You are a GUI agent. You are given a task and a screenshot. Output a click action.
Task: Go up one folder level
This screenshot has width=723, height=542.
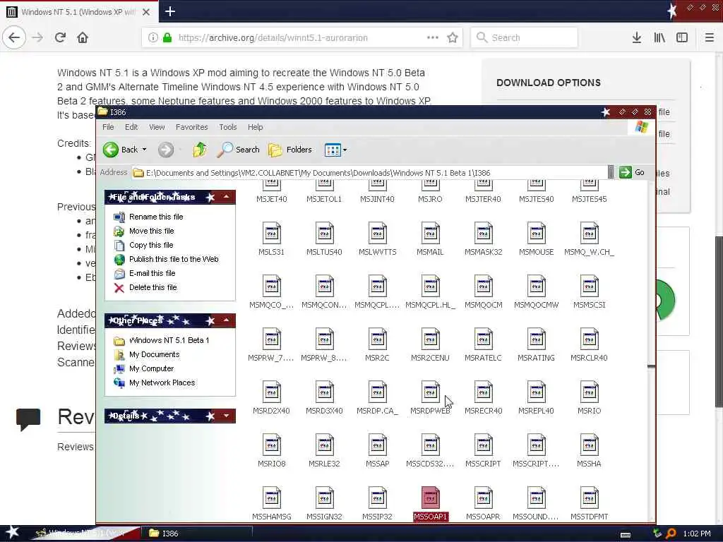pyautogui.click(x=200, y=150)
